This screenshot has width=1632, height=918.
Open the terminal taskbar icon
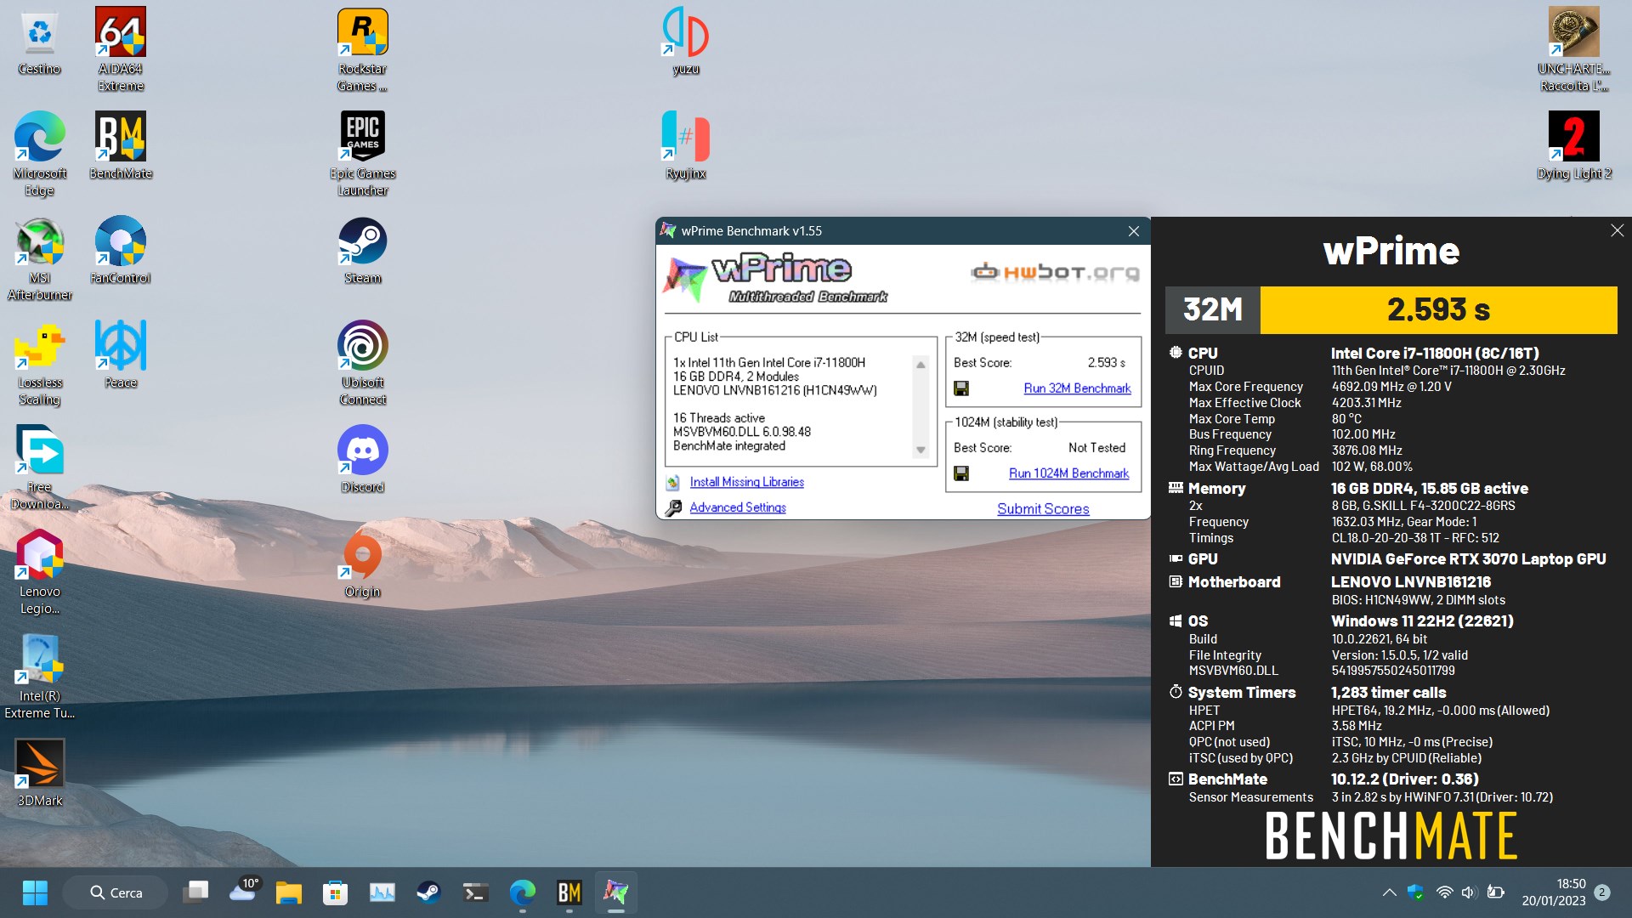(x=475, y=892)
